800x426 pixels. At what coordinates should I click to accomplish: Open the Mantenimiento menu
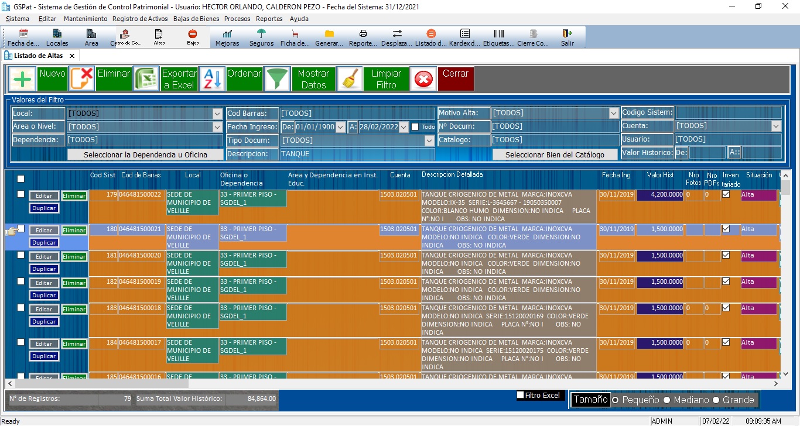(86, 19)
